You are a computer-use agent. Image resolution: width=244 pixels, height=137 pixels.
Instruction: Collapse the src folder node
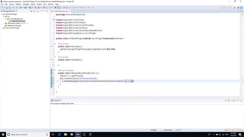pos(4,16)
